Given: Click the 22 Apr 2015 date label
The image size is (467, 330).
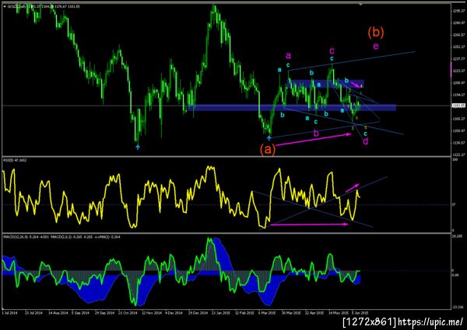Looking at the screenshot, I should [314, 313].
